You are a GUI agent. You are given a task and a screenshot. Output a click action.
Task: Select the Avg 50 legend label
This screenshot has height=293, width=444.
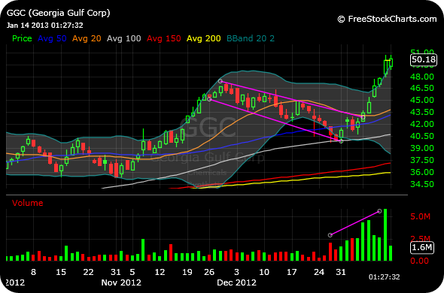52,38
